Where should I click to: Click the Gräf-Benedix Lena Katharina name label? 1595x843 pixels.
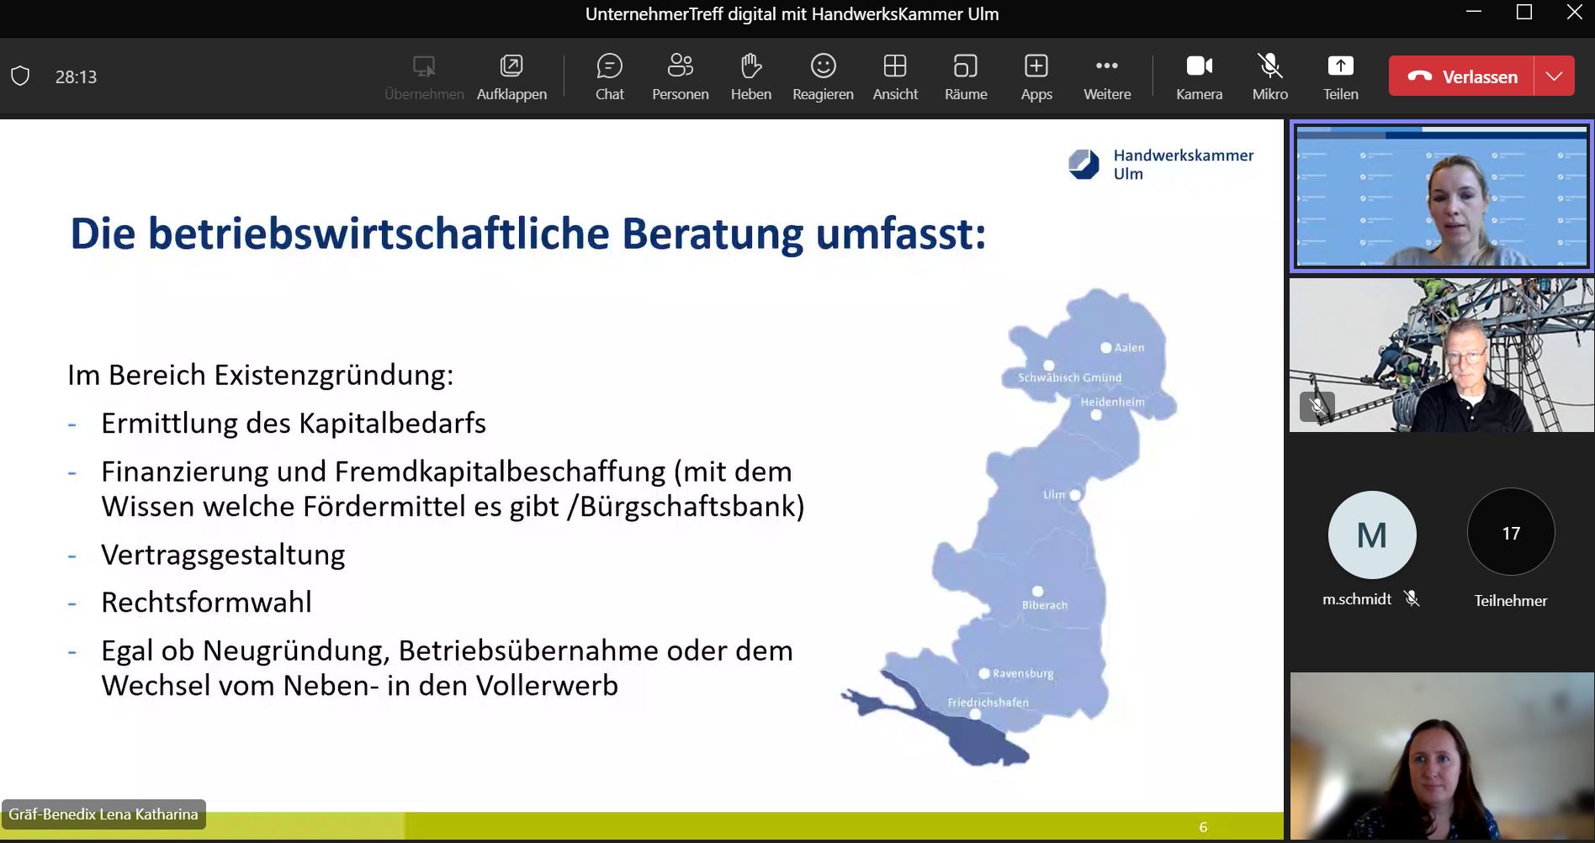[x=103, y=814]
